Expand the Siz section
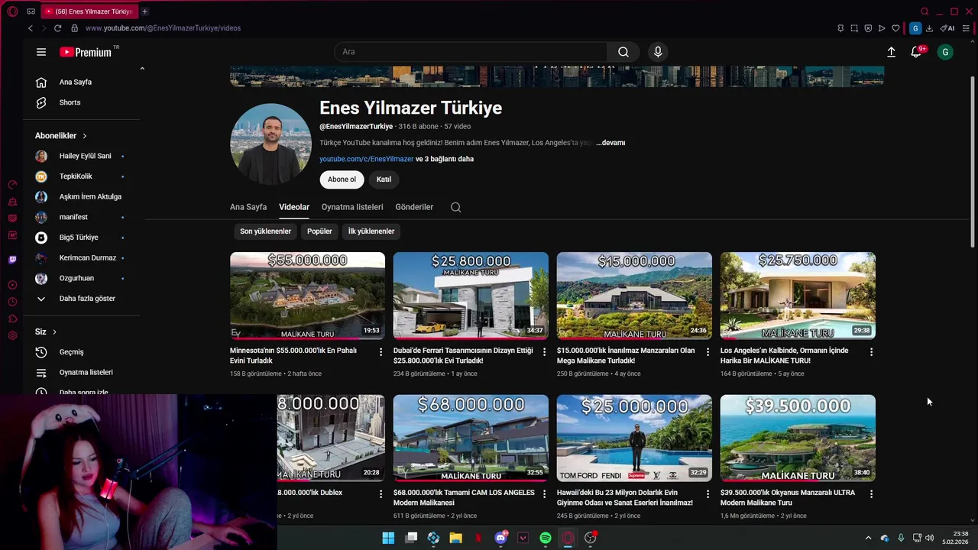This screenshot has width=978, height=550. [x=46, y=332]
